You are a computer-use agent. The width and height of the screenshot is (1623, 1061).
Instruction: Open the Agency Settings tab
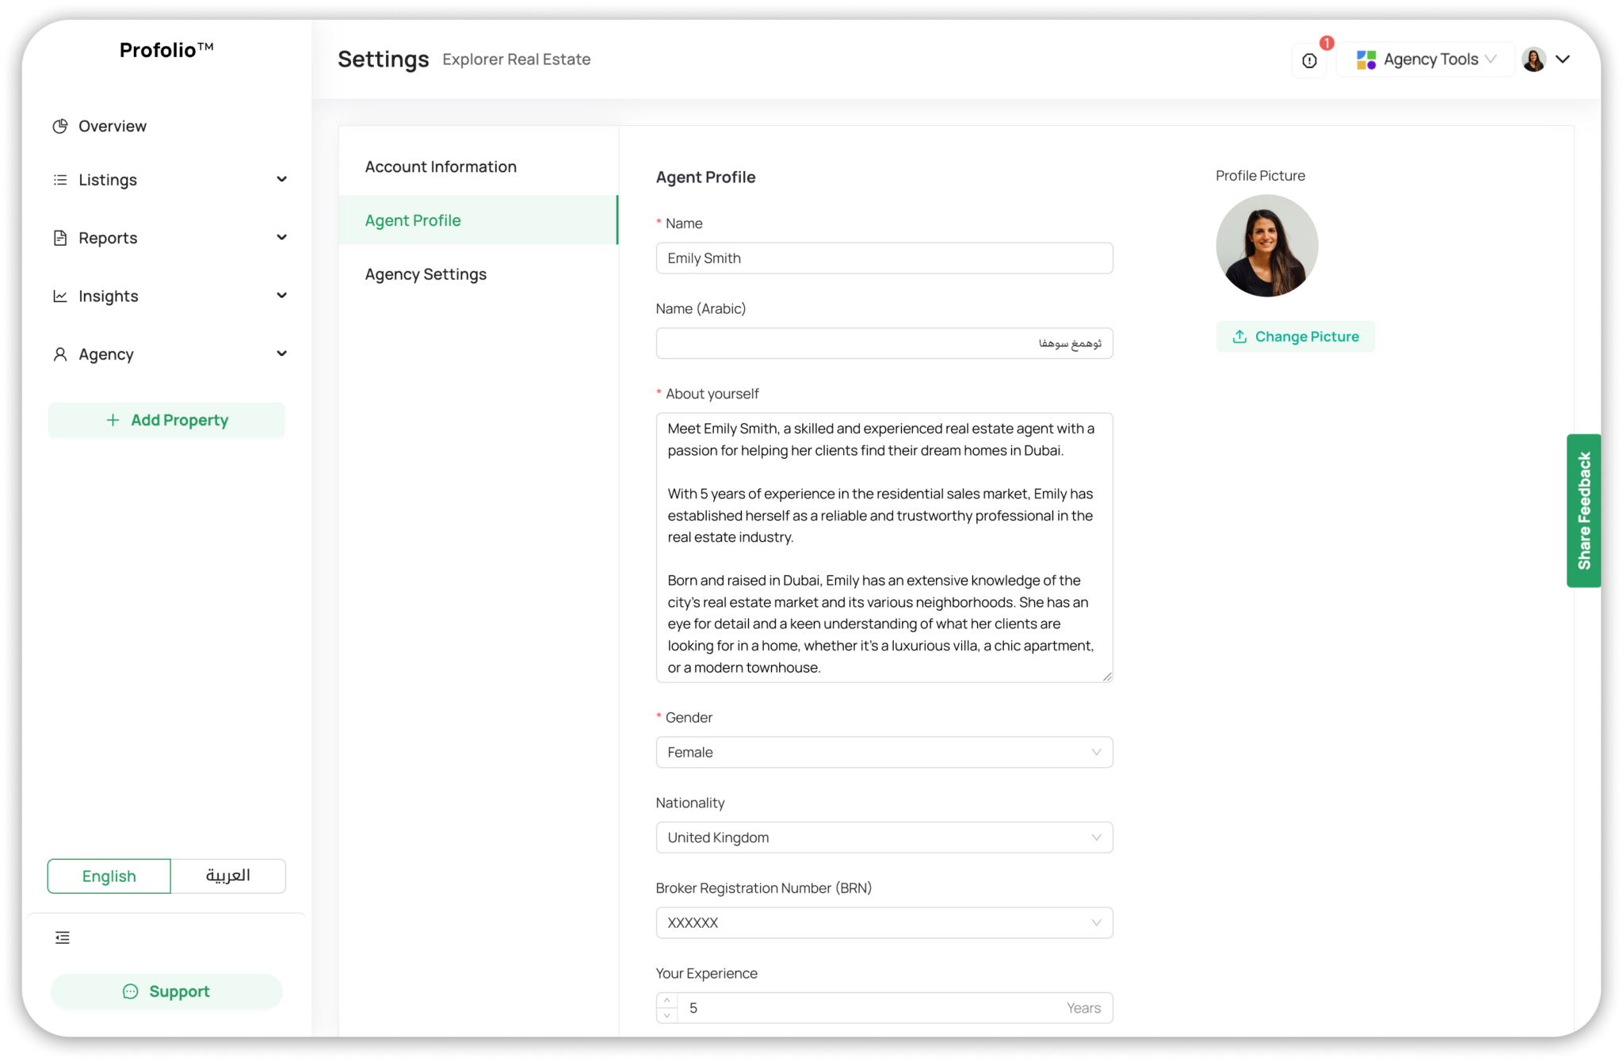point(425,273)
